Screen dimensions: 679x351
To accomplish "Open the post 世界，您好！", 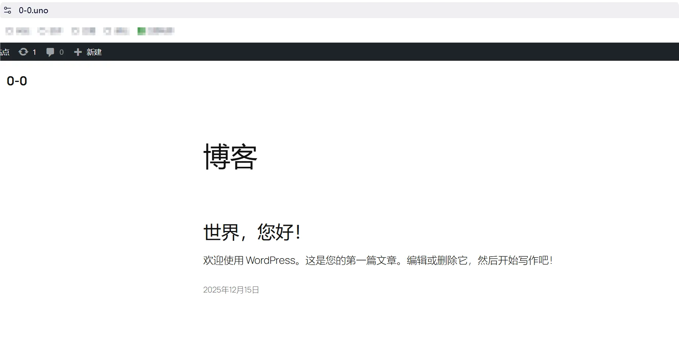I will click(x=252, y=232).
